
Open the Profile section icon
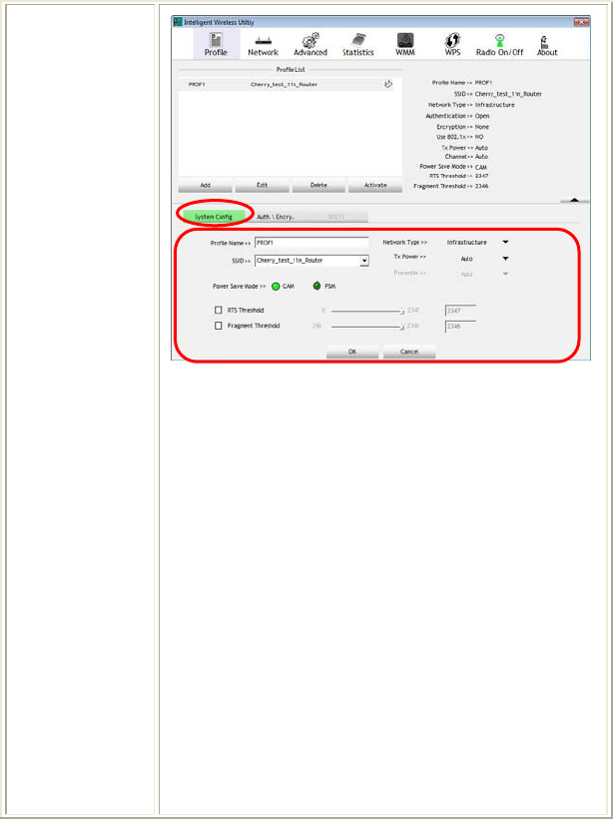pos(216,40)
